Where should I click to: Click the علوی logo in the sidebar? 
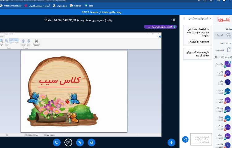(x=224, y=19)
